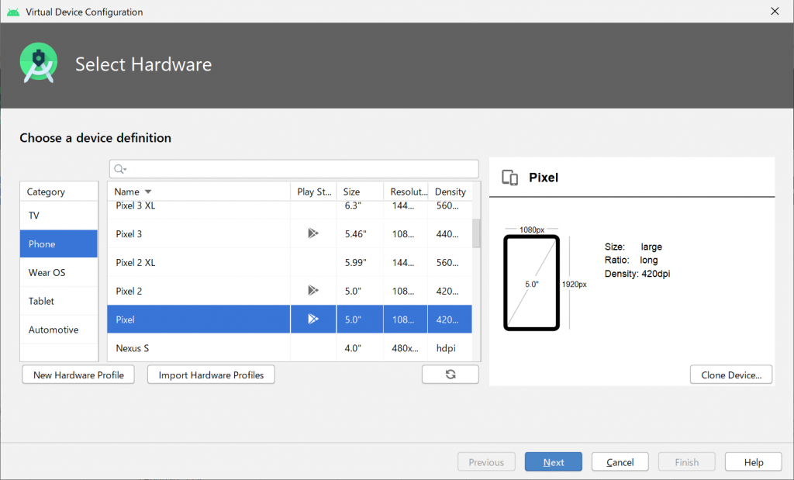
Task: Click the refresh icon button below the device table
Action: click(451, 375)
